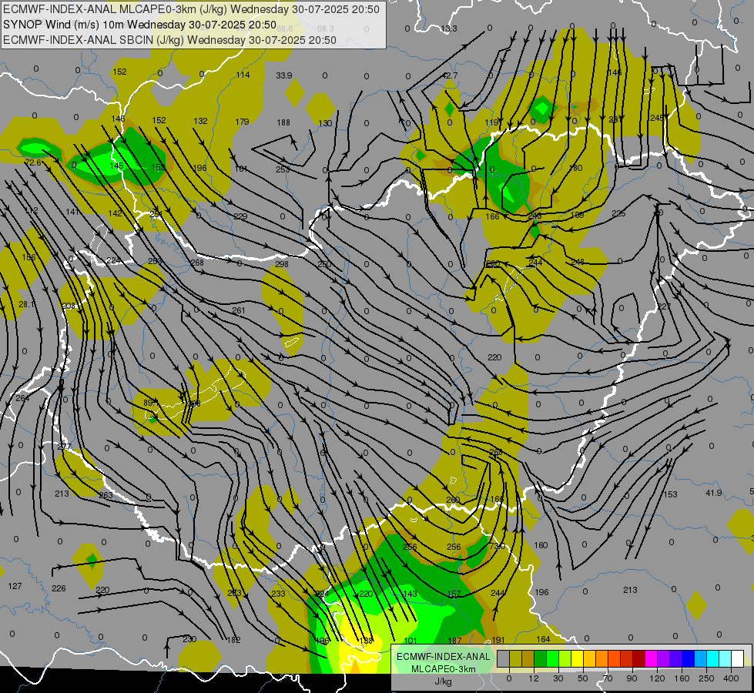754x693 pixels.
Task: Select the 70 tick label on color scale
Action: (608, 678)
